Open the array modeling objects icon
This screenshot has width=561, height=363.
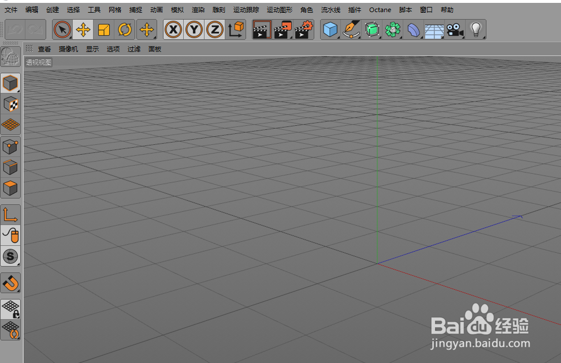393,29
